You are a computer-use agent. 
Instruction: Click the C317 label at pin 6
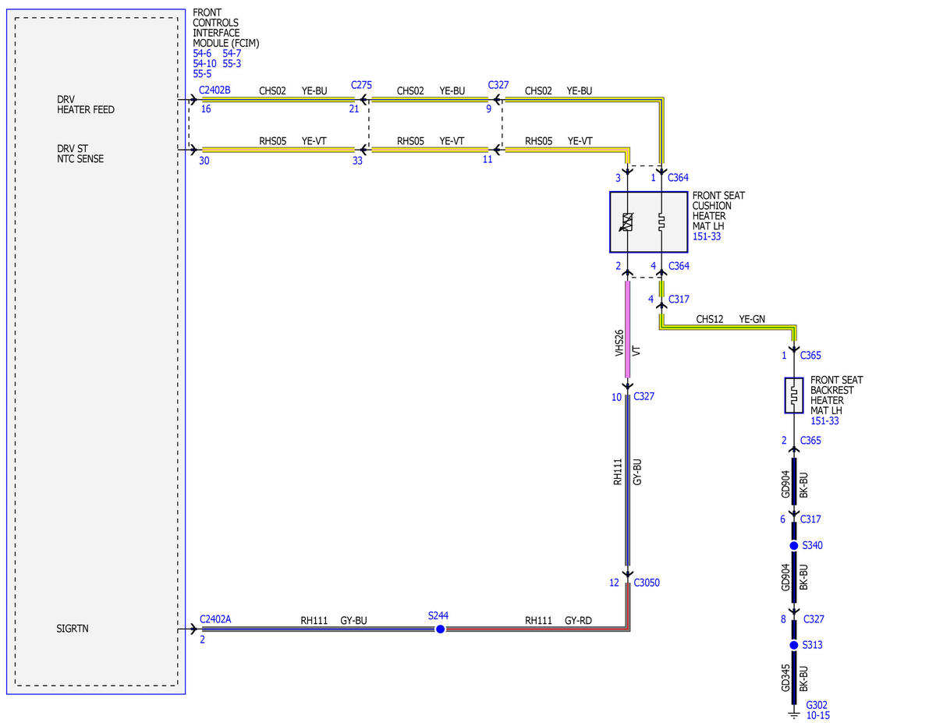click(x=812, y=519)
